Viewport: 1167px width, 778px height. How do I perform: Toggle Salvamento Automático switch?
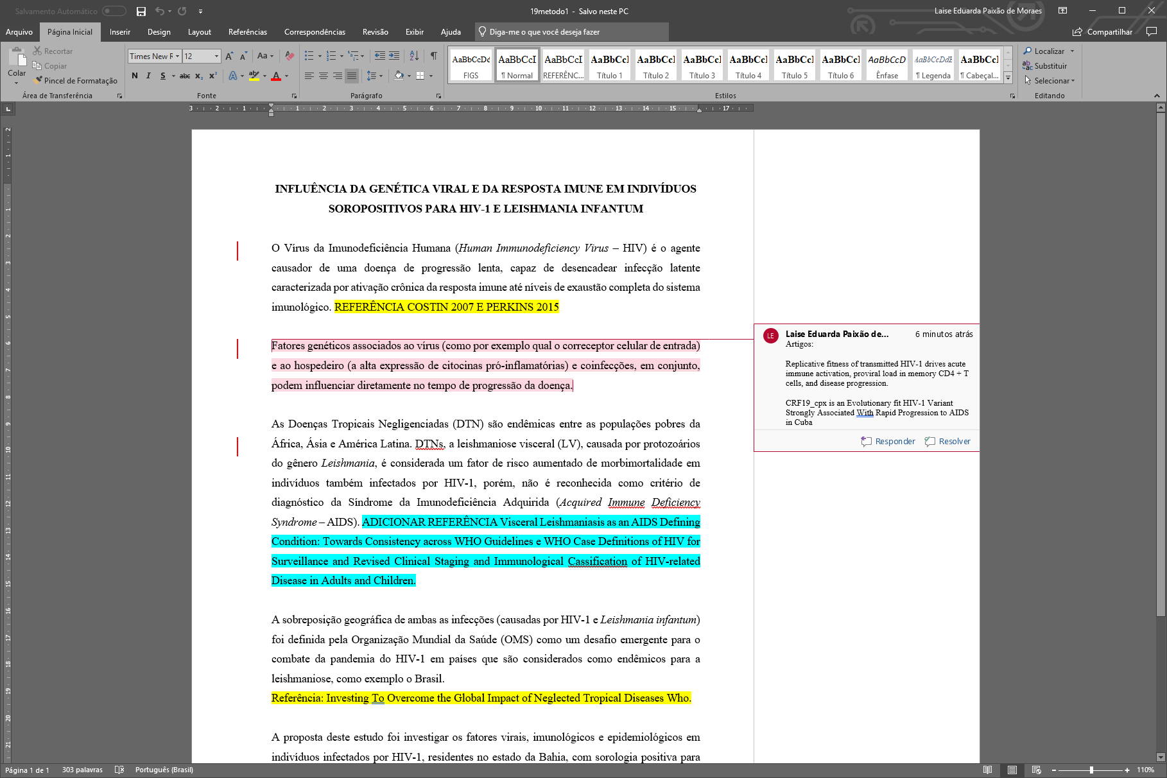[114, 11]
